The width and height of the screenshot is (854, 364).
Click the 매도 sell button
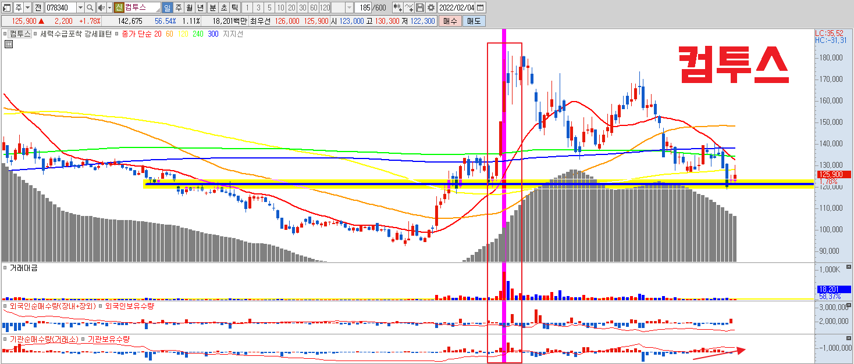pos(474,21)
